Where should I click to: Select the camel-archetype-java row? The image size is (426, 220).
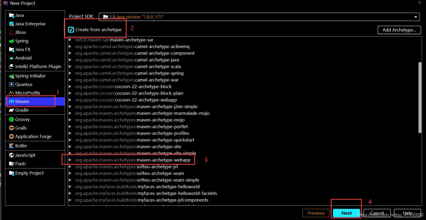point(244,60)
